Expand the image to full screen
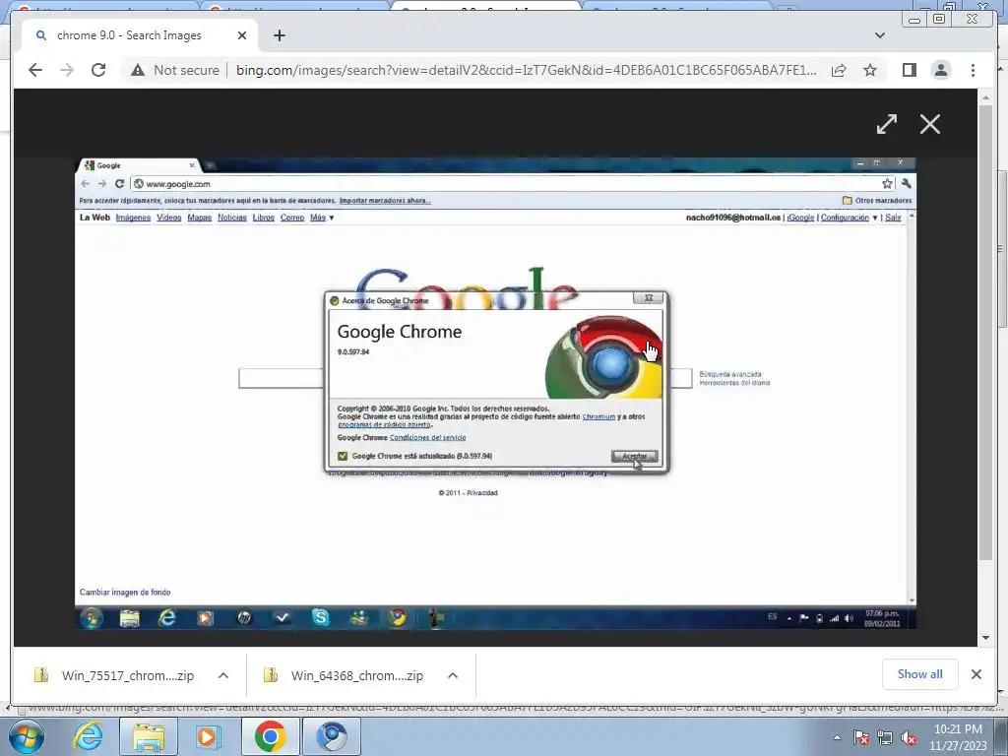The image size is (1008, 756). (x=887, y=124)
